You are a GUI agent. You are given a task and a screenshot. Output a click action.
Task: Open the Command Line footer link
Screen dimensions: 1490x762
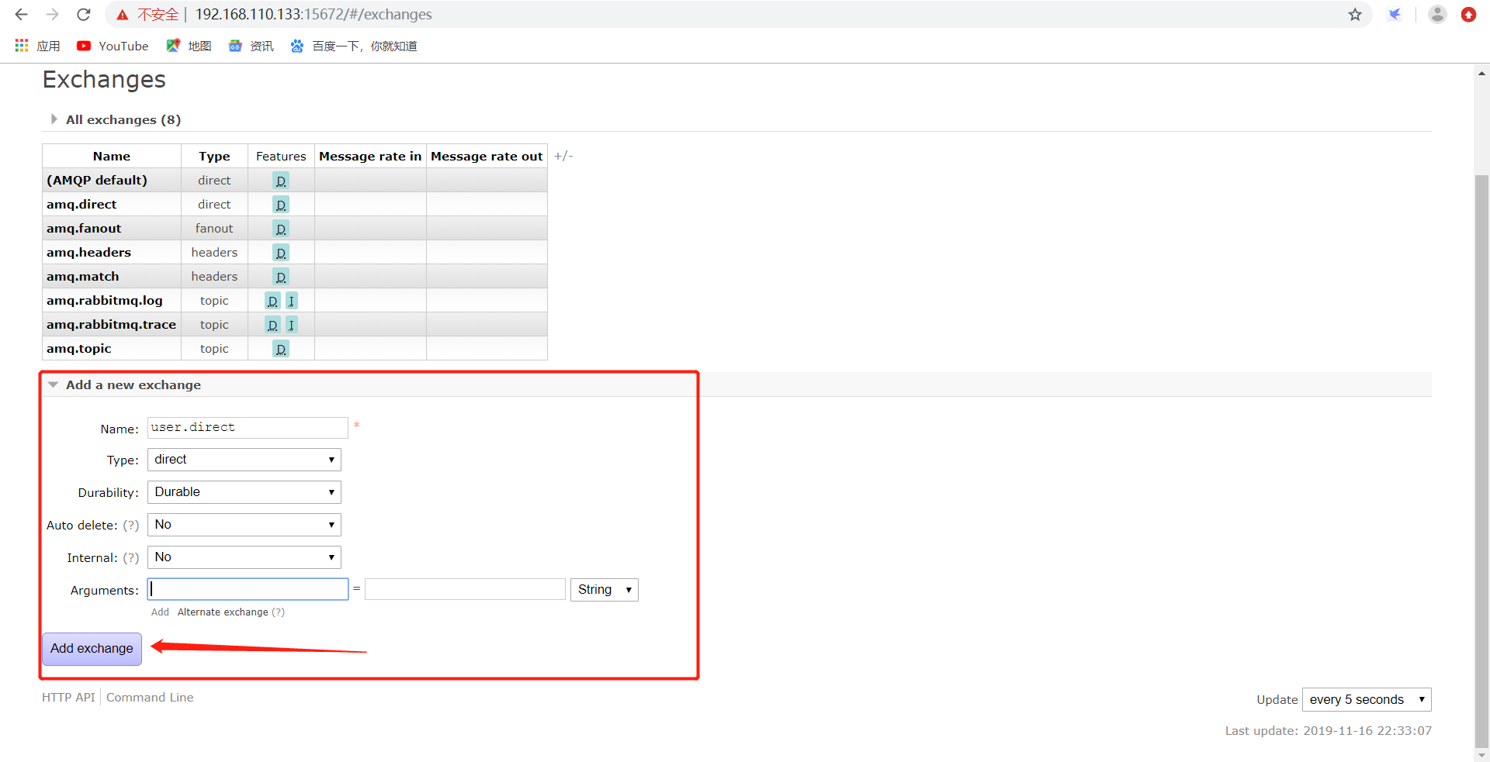coord(150,697)
